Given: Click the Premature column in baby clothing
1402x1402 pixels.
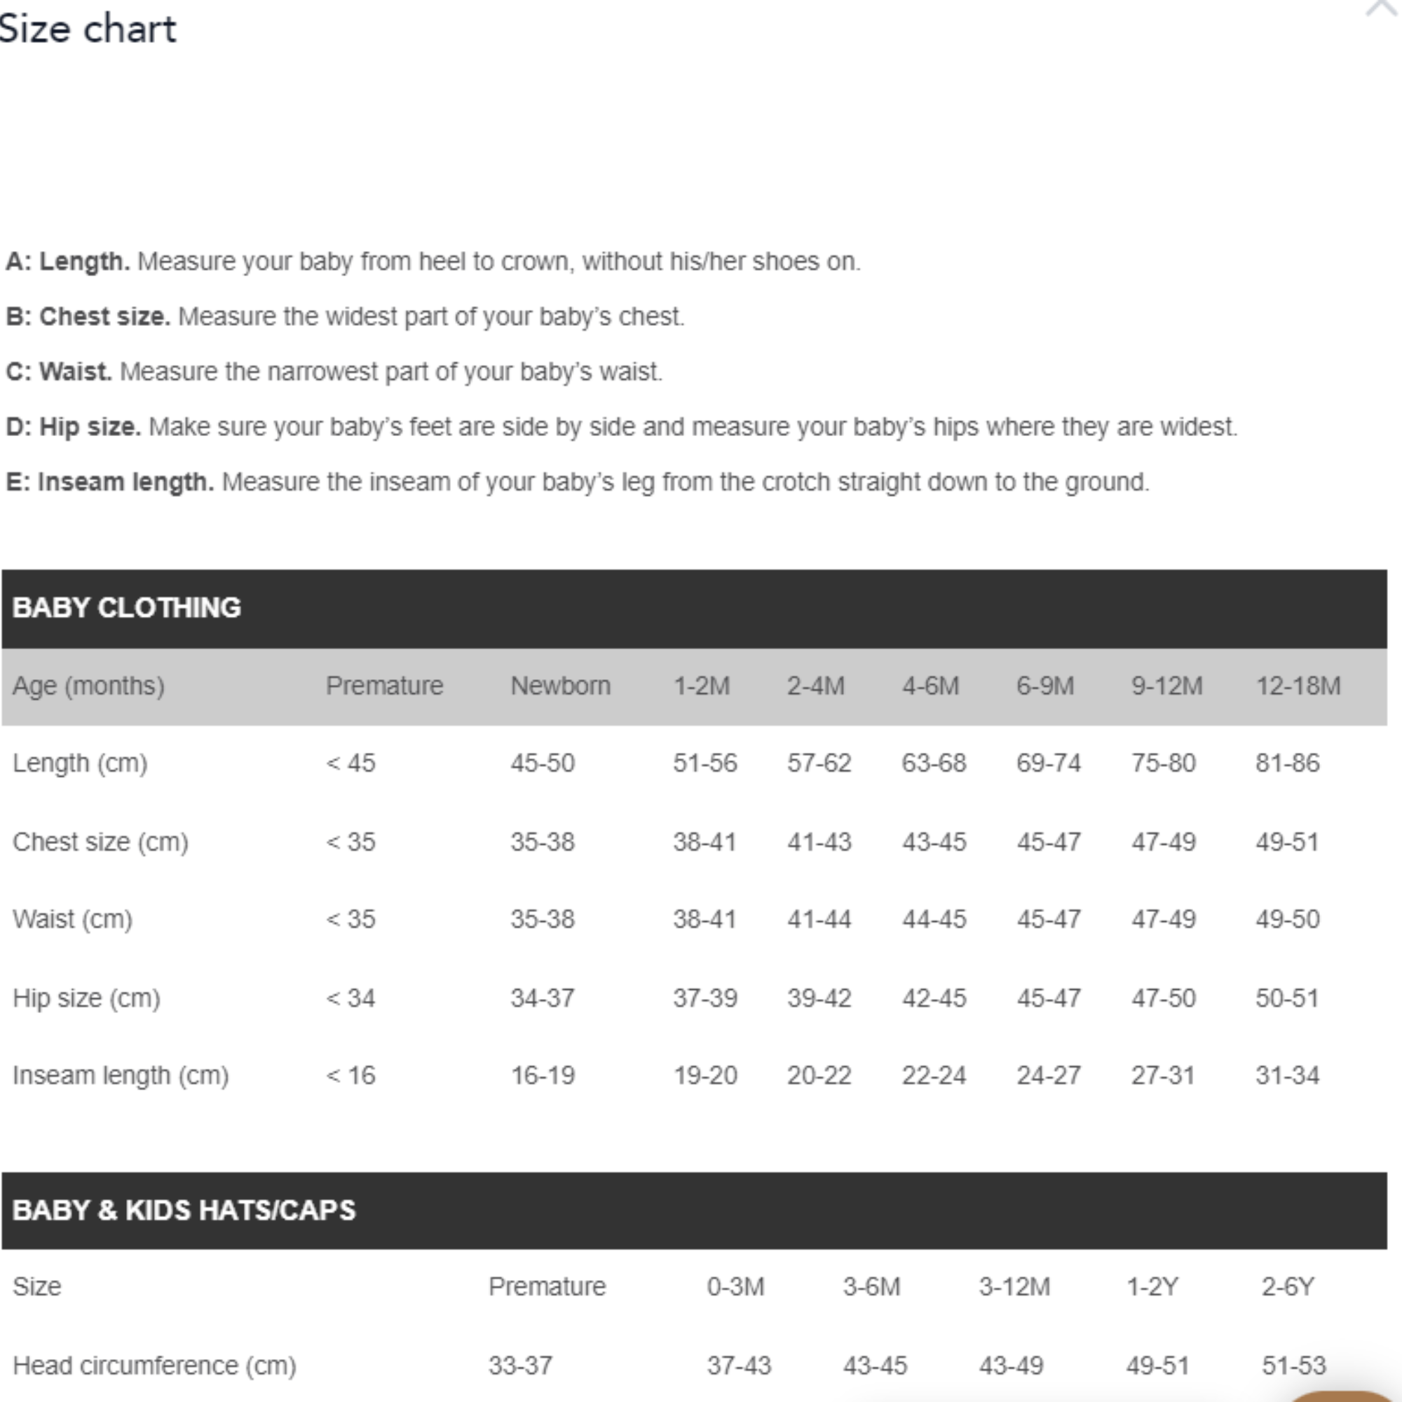Looking at the screenshot, I should 384,686.
